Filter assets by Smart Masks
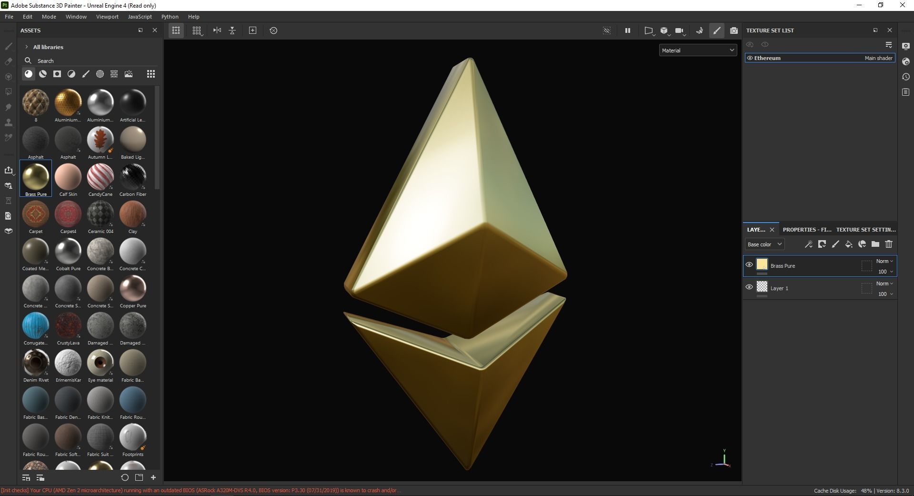Image resolution: width=914 pixels, height=496 pixels. 57,74
